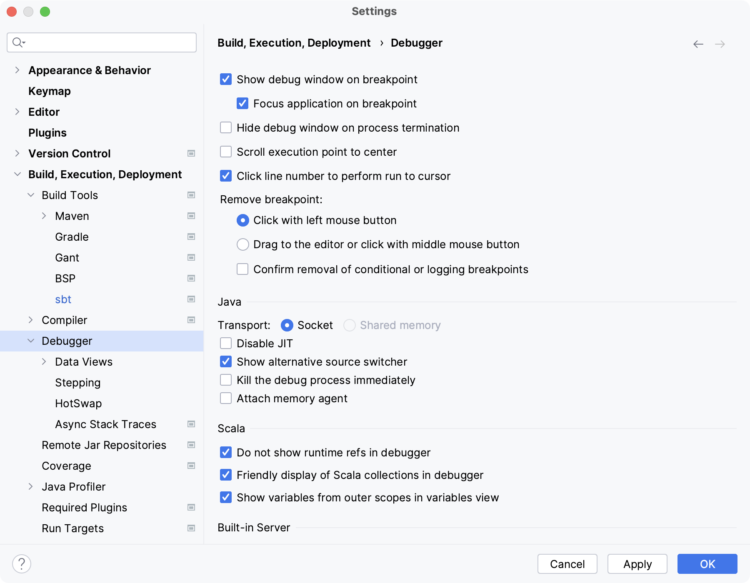The height and width of the screenshot is (583, 750).
Task: Click Debugger in the breadcrumb trail
Action: point(417,42)
